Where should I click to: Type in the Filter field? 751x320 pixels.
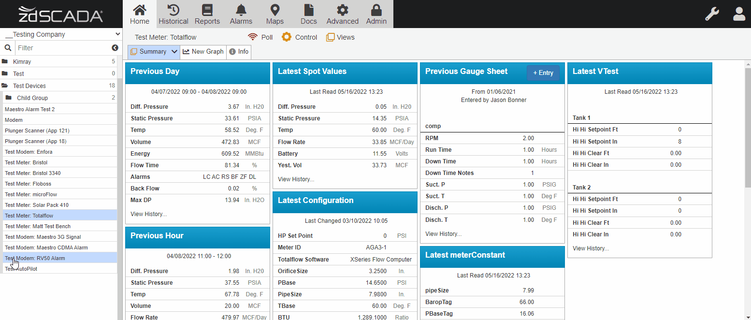point(63,48)
